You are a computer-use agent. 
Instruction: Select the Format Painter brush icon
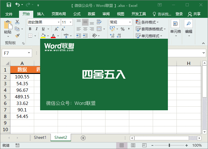17,36
